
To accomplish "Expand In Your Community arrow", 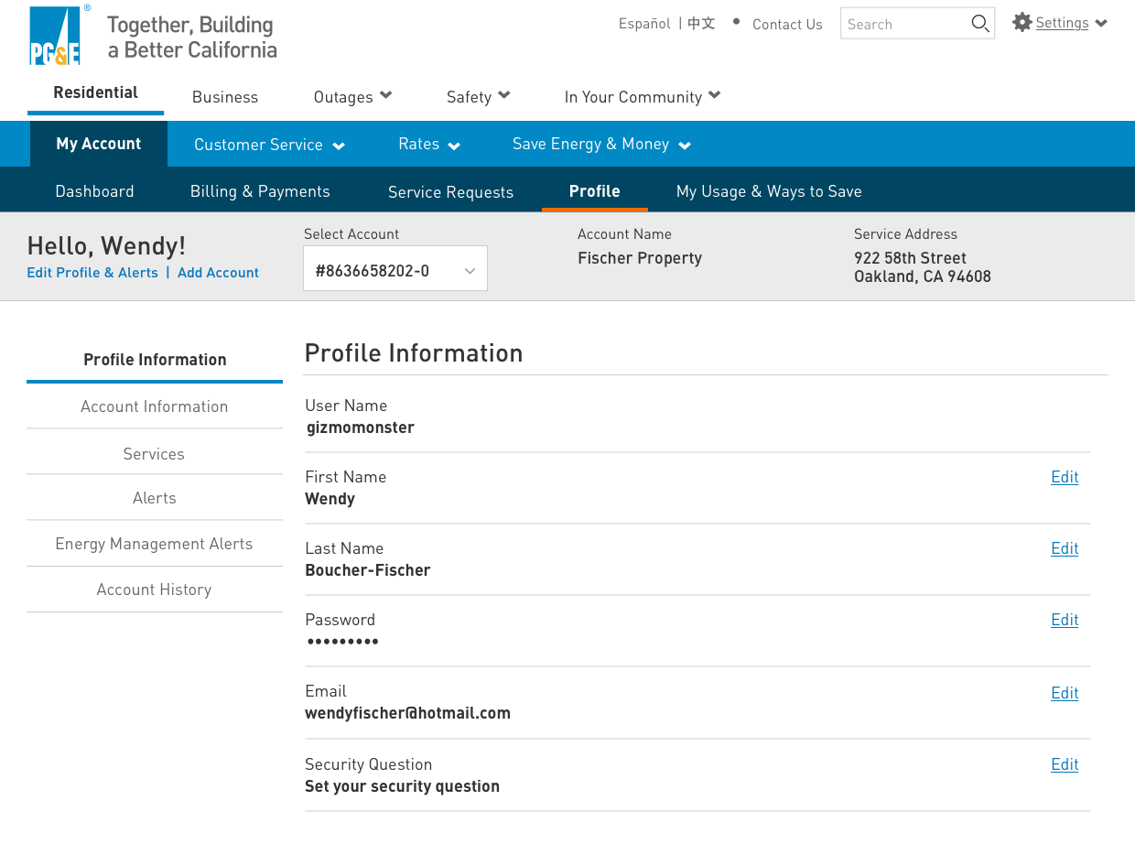I will tap(715, 95).
